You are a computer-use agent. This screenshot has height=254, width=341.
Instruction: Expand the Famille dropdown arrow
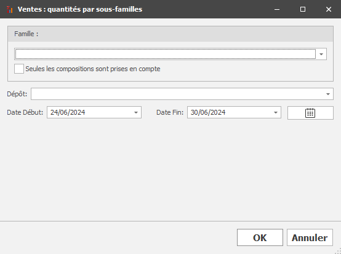click(321, 54)
